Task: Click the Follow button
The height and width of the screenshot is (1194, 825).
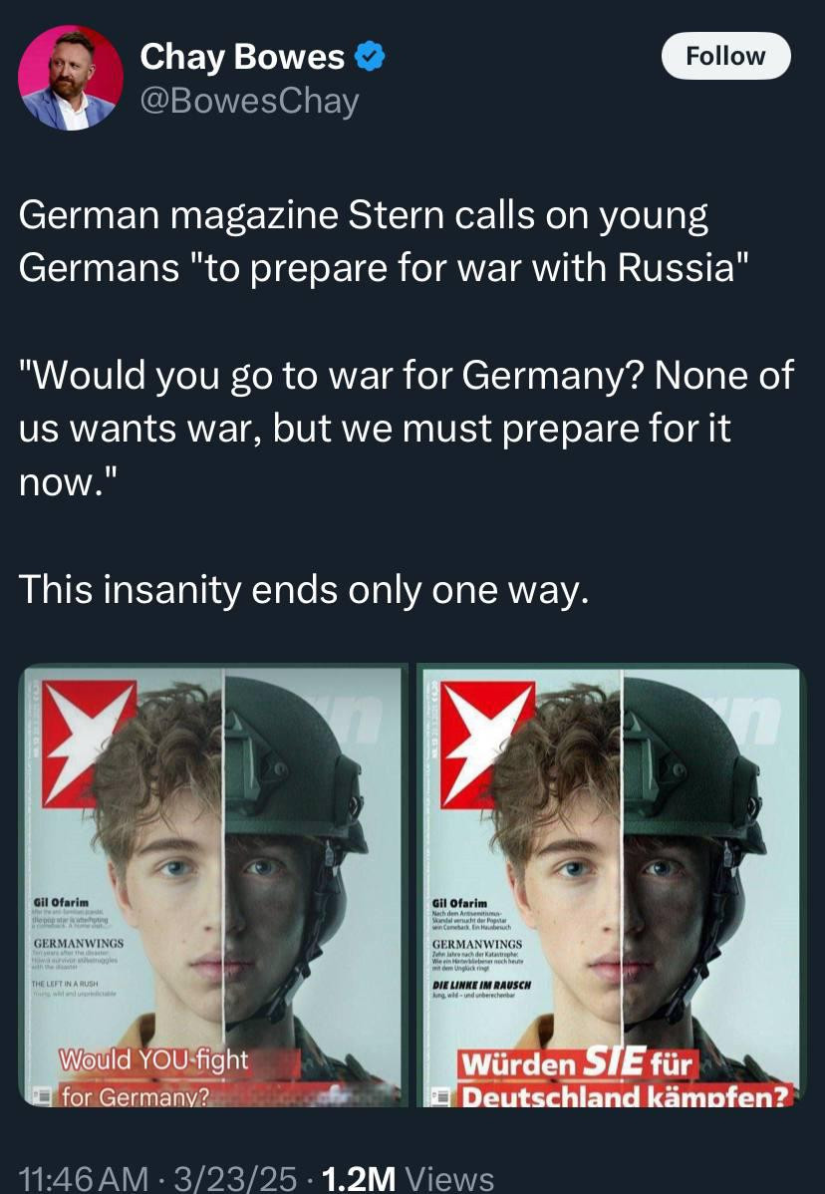Action: 726,56
